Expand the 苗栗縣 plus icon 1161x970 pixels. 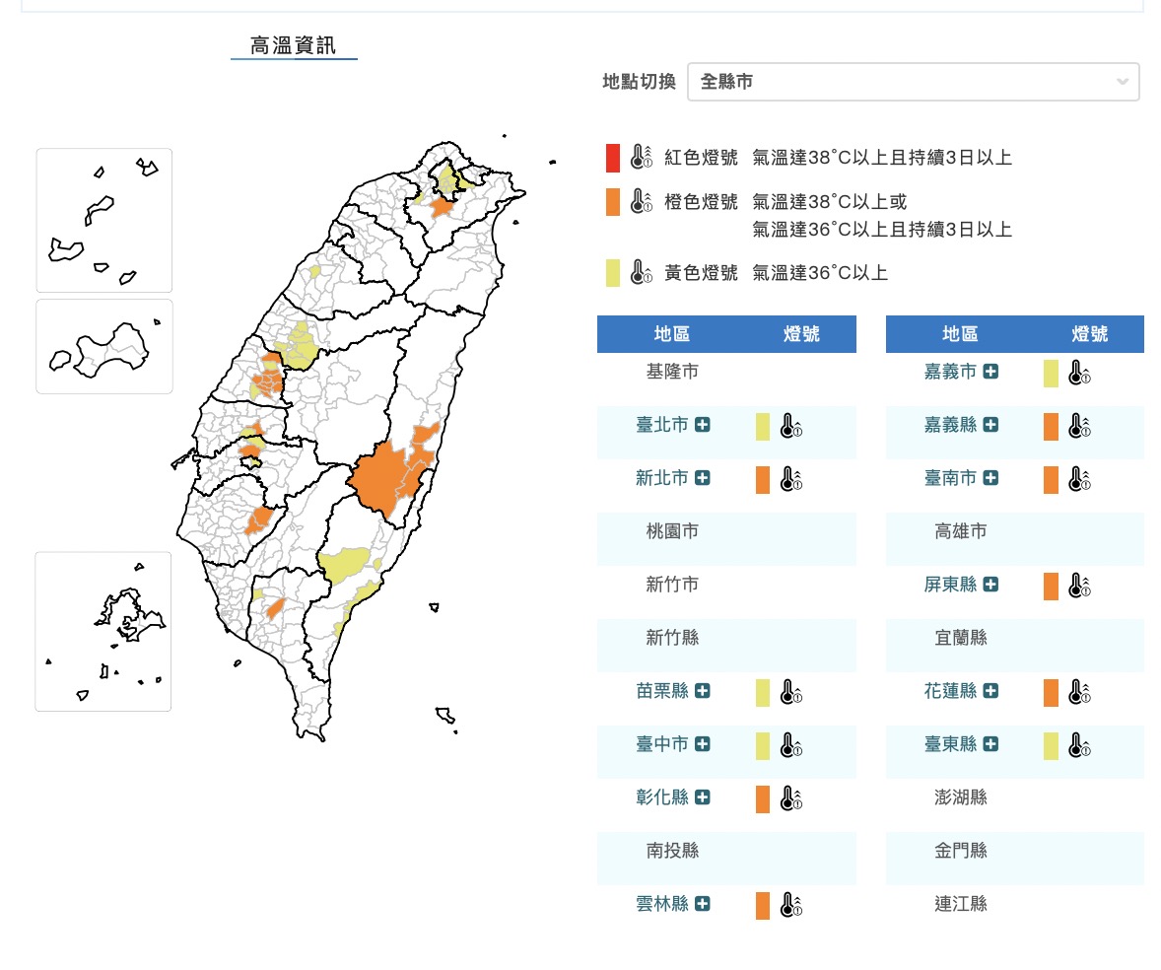click(x=703, y=691)
